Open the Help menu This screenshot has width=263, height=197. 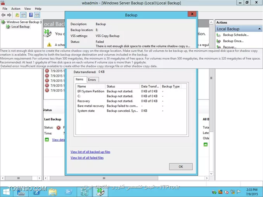pos(38,9)
